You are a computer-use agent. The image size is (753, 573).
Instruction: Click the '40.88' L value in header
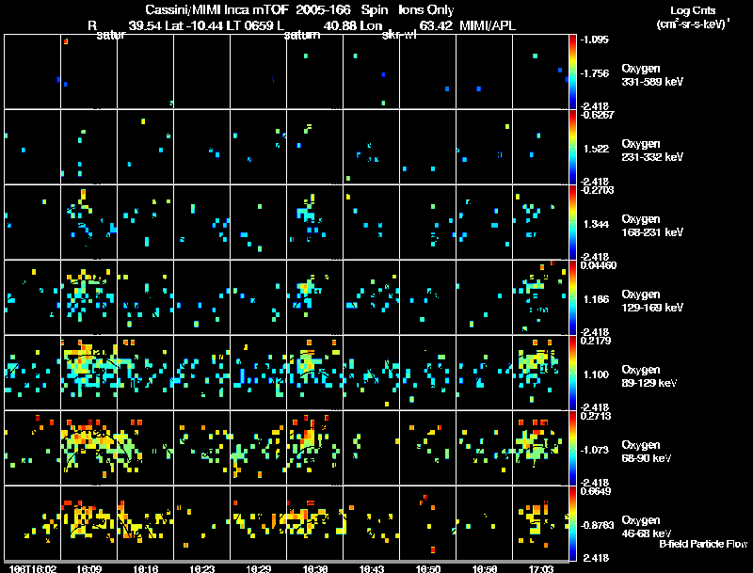tap(340, 25)
